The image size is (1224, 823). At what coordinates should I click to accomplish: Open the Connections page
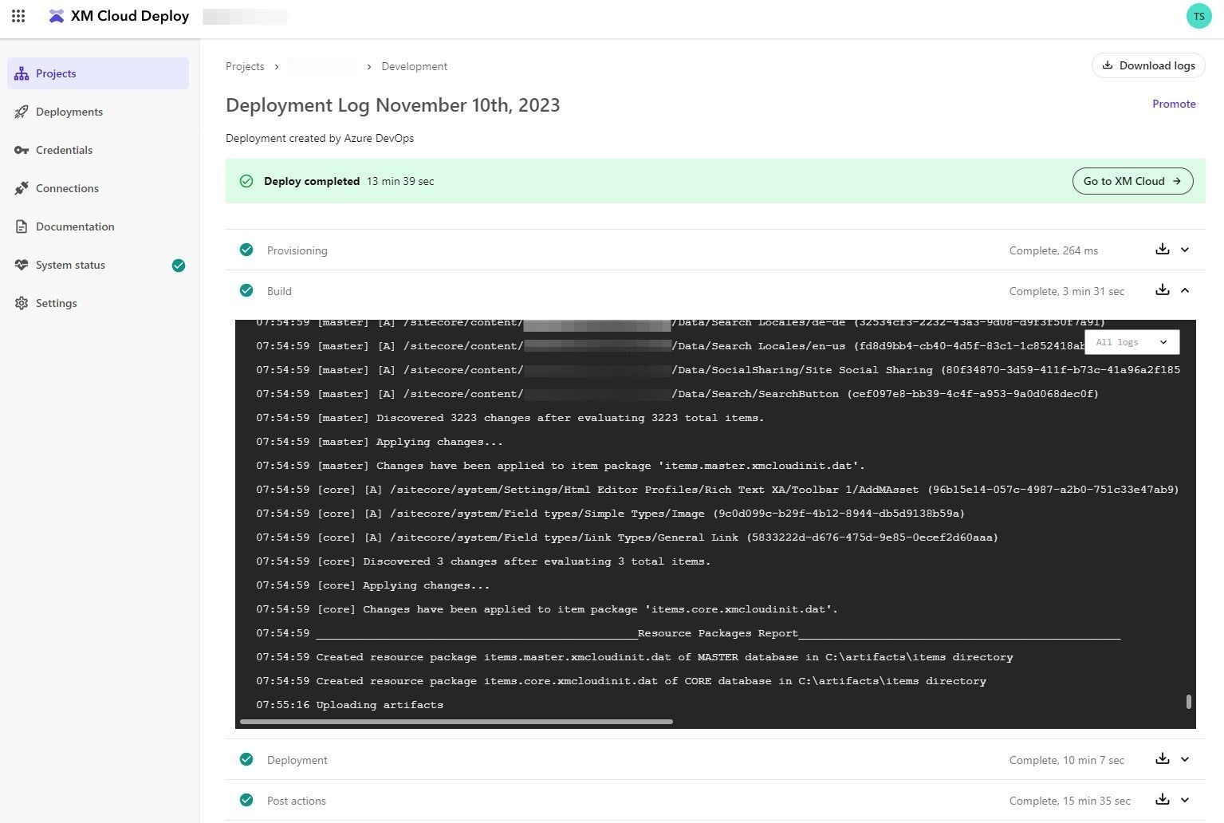[98, 188]
